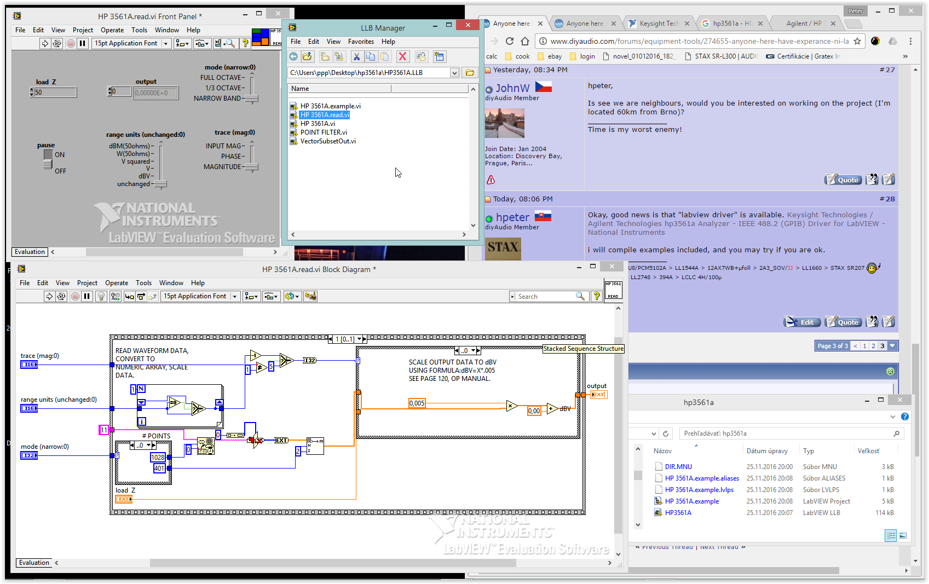Click Pause in Block Diagram toolbar
The image size is (929, 584).
pos(87,296)
